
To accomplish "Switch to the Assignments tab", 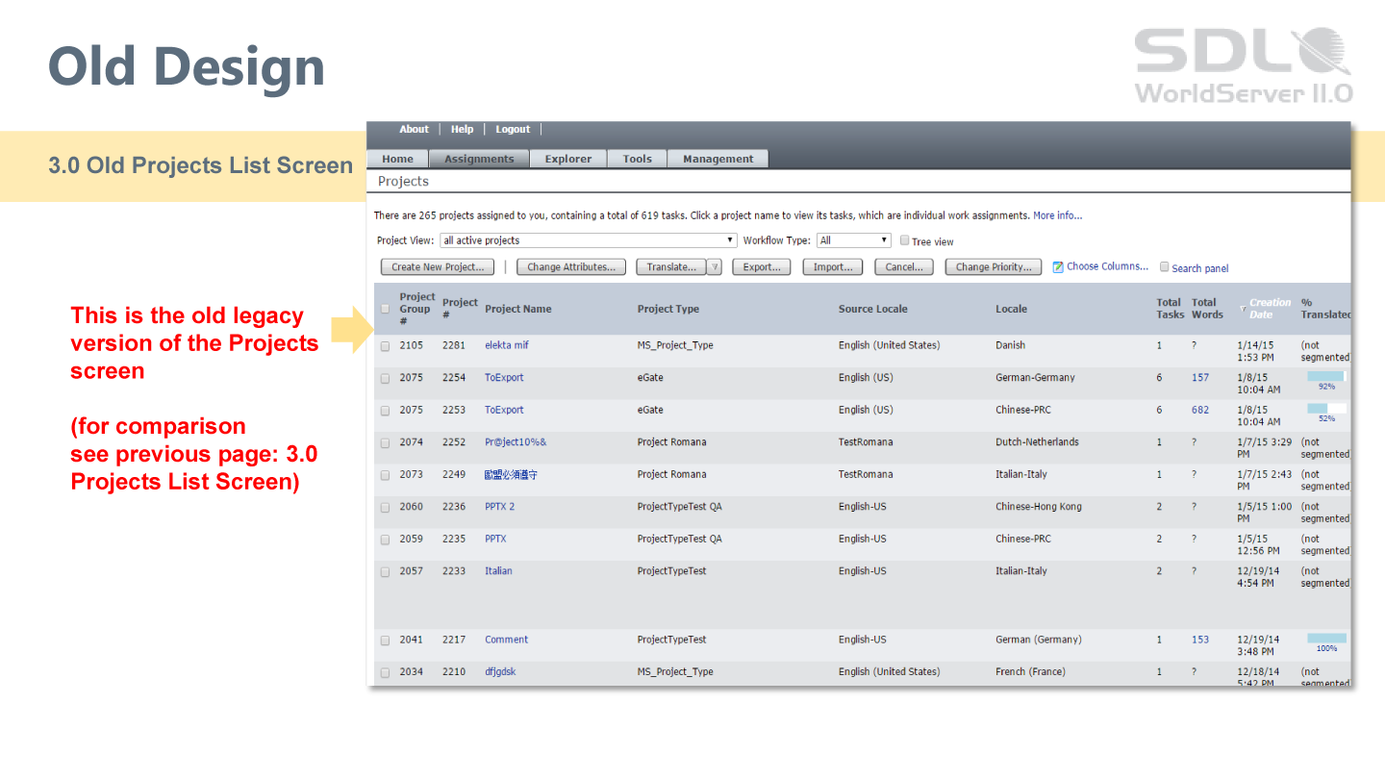I will point(479,160).
